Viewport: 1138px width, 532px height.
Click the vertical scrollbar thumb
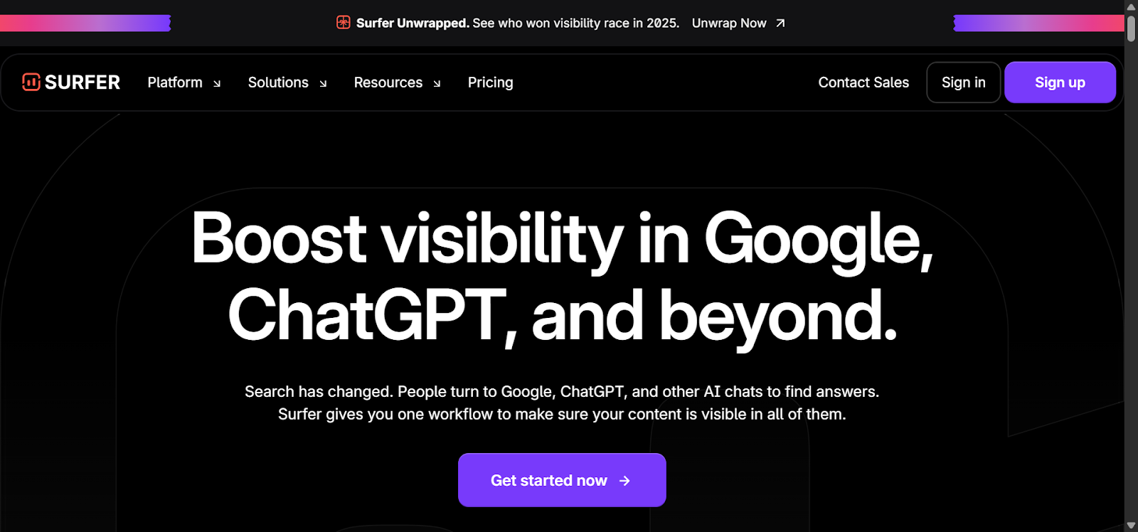point(1131,28)
